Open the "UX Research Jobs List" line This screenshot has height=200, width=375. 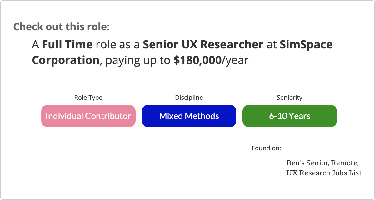pos(324,172)
